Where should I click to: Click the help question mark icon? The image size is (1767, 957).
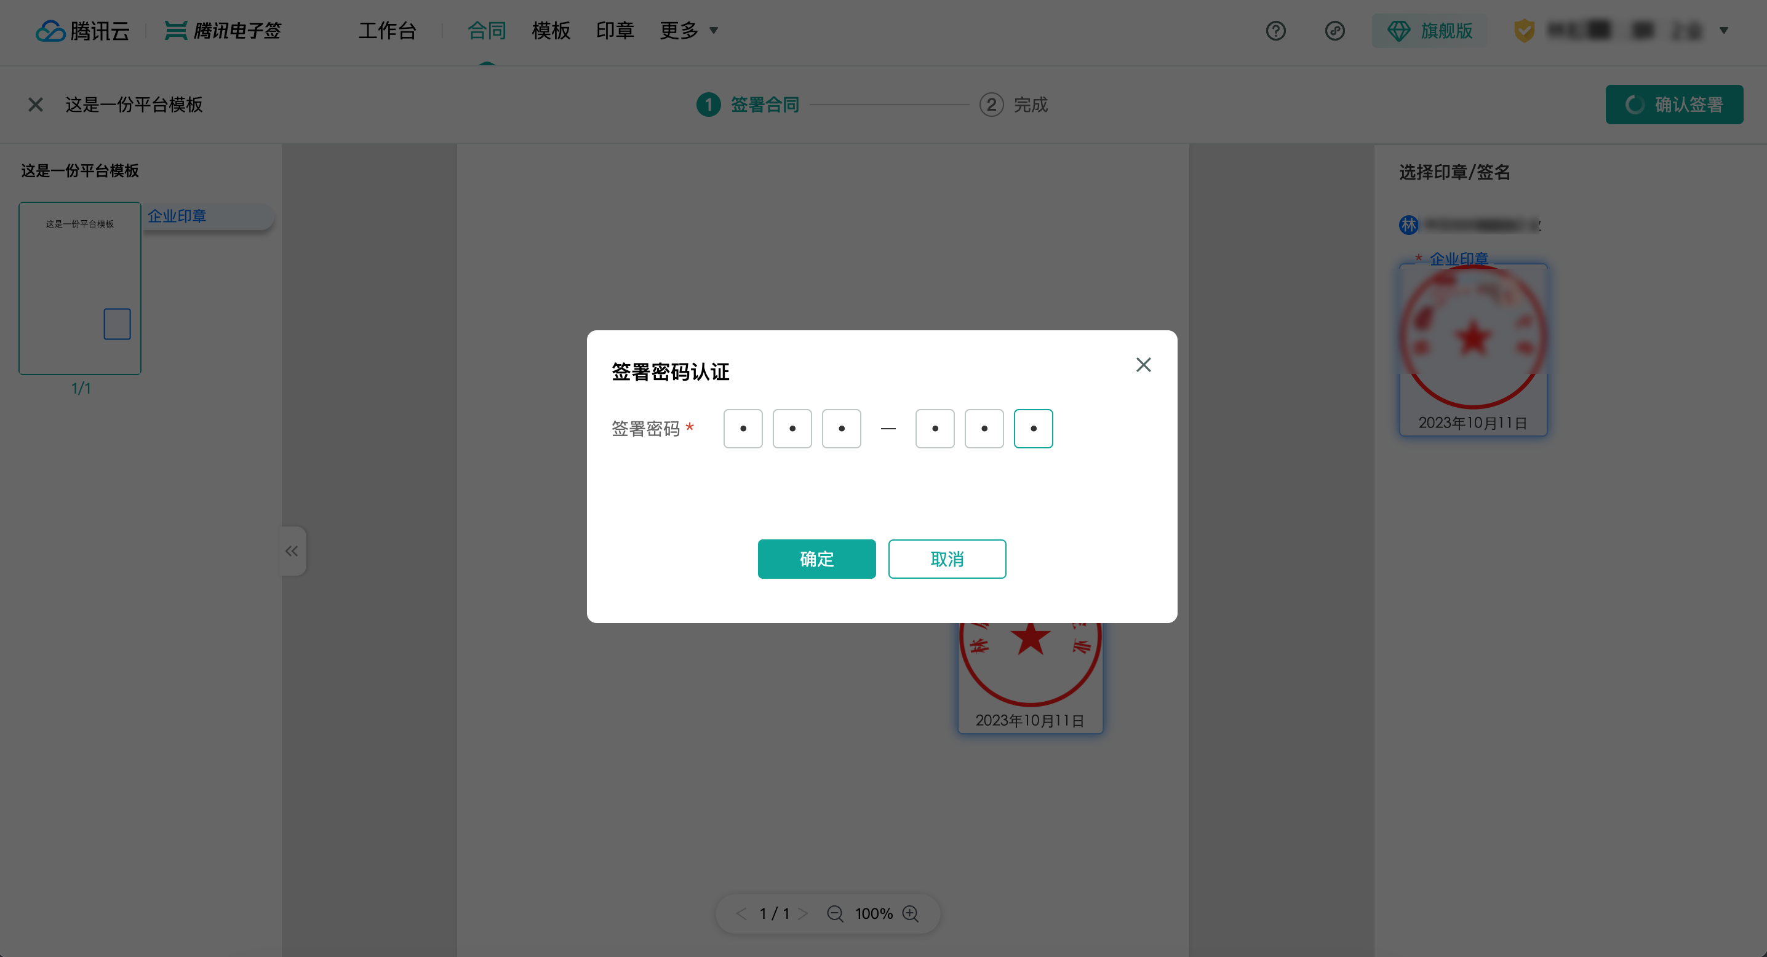(x=1275, y=31)
